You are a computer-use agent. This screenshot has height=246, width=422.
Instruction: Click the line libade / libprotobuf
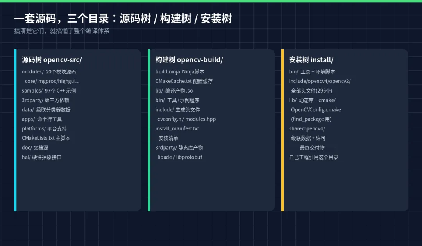point(180,157)
